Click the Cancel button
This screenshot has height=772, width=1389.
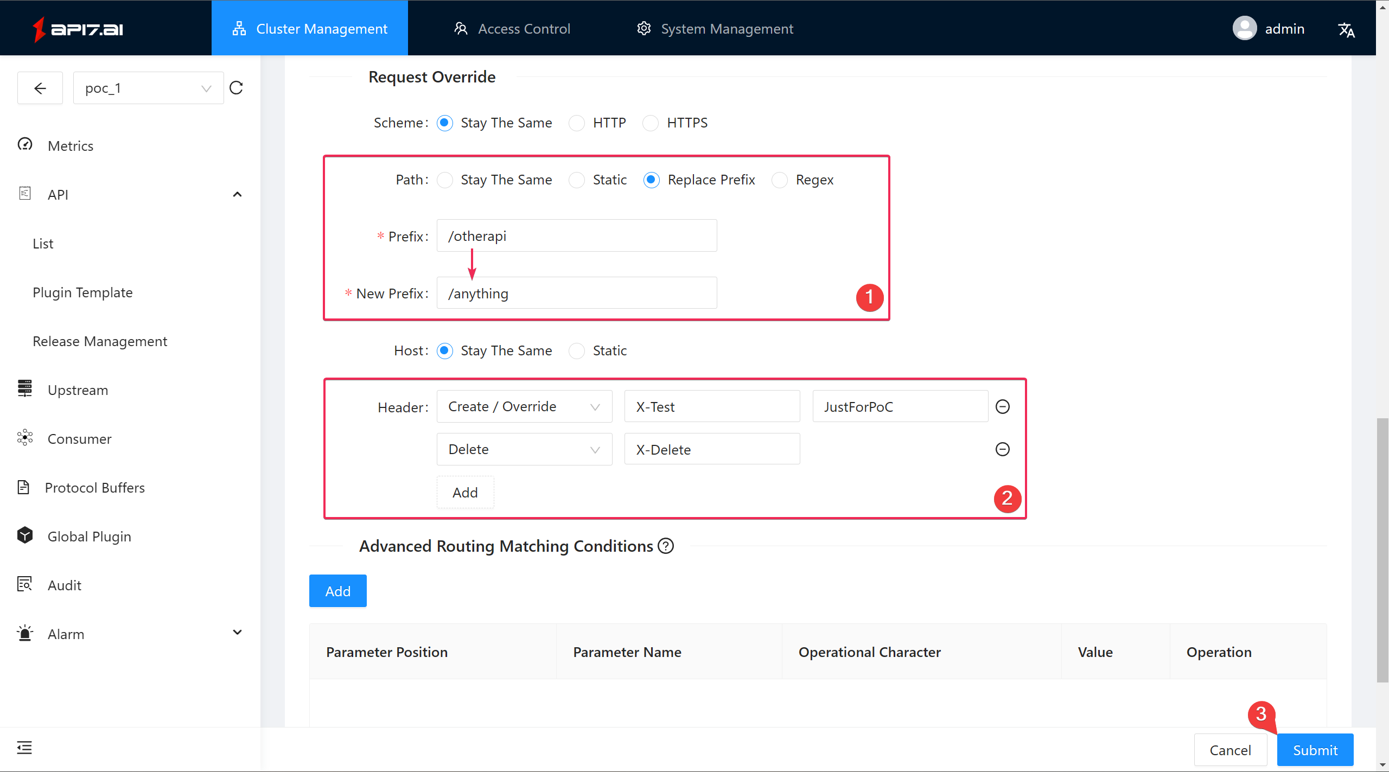tap(1231, 750)
